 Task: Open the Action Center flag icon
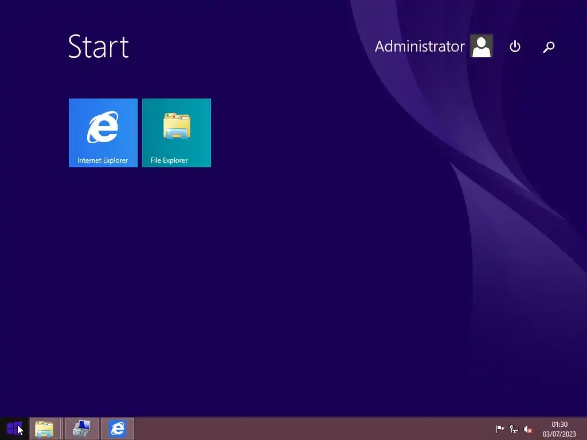500,429
